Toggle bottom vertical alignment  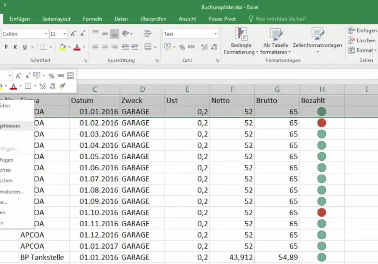point(114,34)
